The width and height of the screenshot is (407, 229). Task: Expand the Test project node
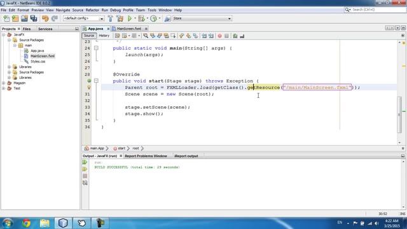tap(4, 88)
